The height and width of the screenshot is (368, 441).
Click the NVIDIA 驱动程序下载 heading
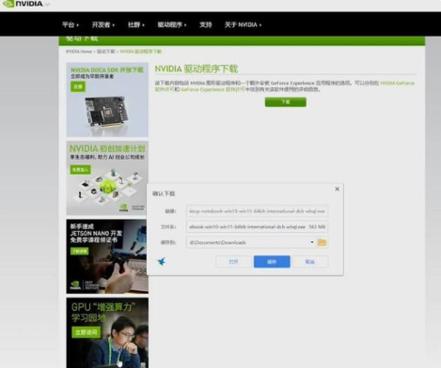point(197,69)
